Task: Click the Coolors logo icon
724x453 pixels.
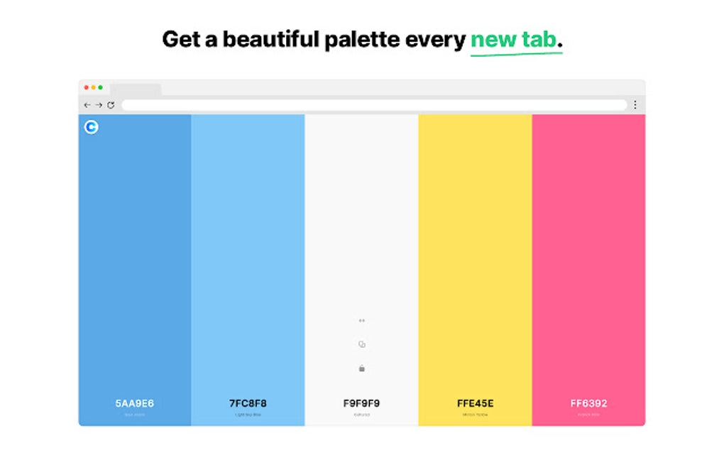Action: click(91, 127)
